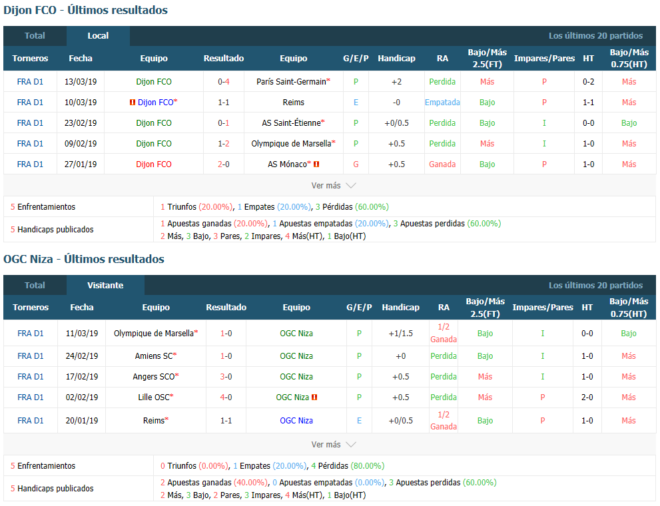Image resolution: width=660 pixels, height=506 pixels.
Task: Switch to Total tab in Dijon FCO table
Action: coord(35,36)
